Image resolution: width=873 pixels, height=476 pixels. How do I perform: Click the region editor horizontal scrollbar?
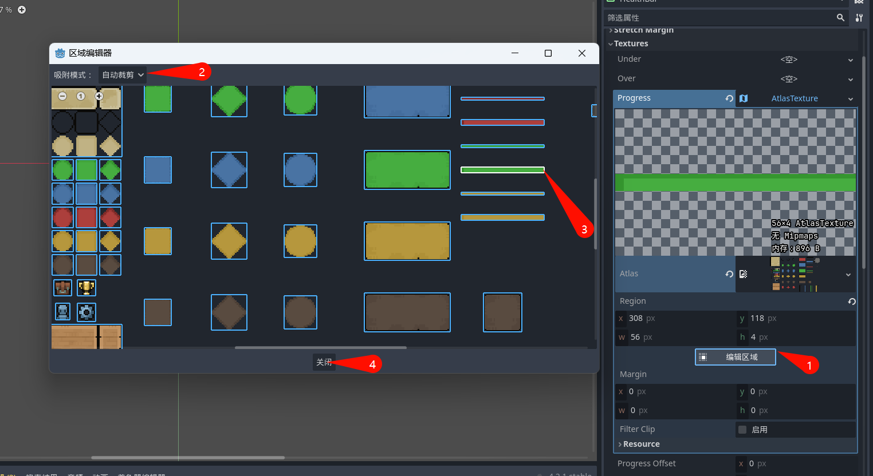click(x=321, y=347)
